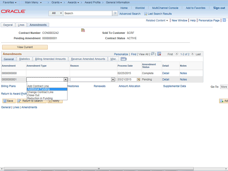Open the Revenue Amended Amounts tab
Image resolution: width=228 pixels, height=171 pixels.
pos(88,59)
